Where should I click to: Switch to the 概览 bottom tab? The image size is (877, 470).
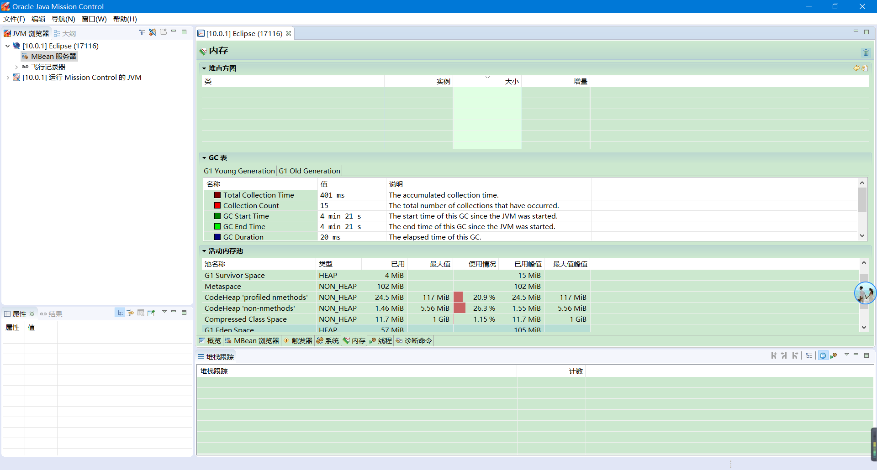click(210, 341)
